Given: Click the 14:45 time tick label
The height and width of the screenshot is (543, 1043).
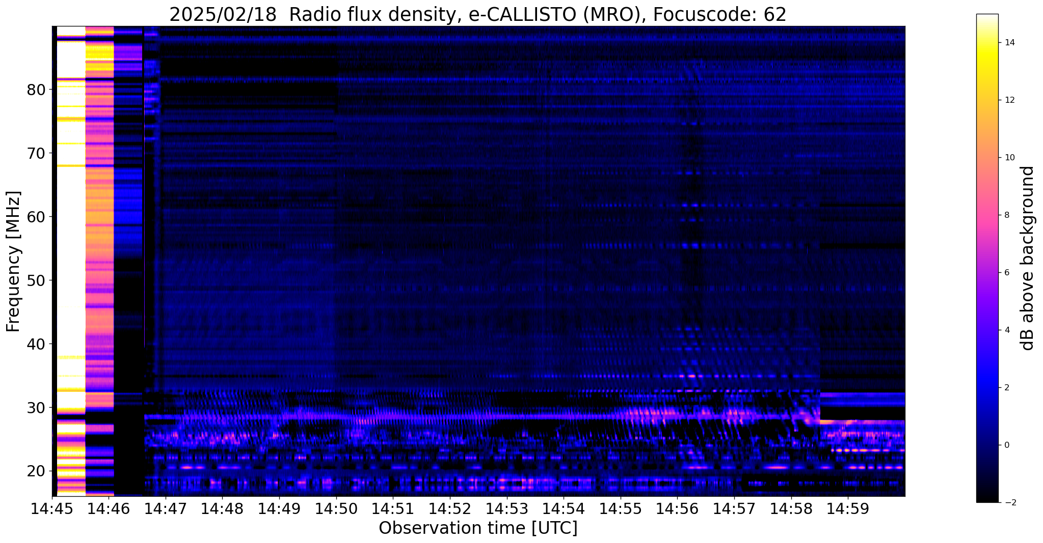Looking at the screenshot, I should point(52,508).
